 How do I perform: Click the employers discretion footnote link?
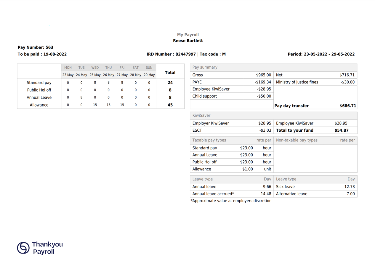[x=231, y=201]
